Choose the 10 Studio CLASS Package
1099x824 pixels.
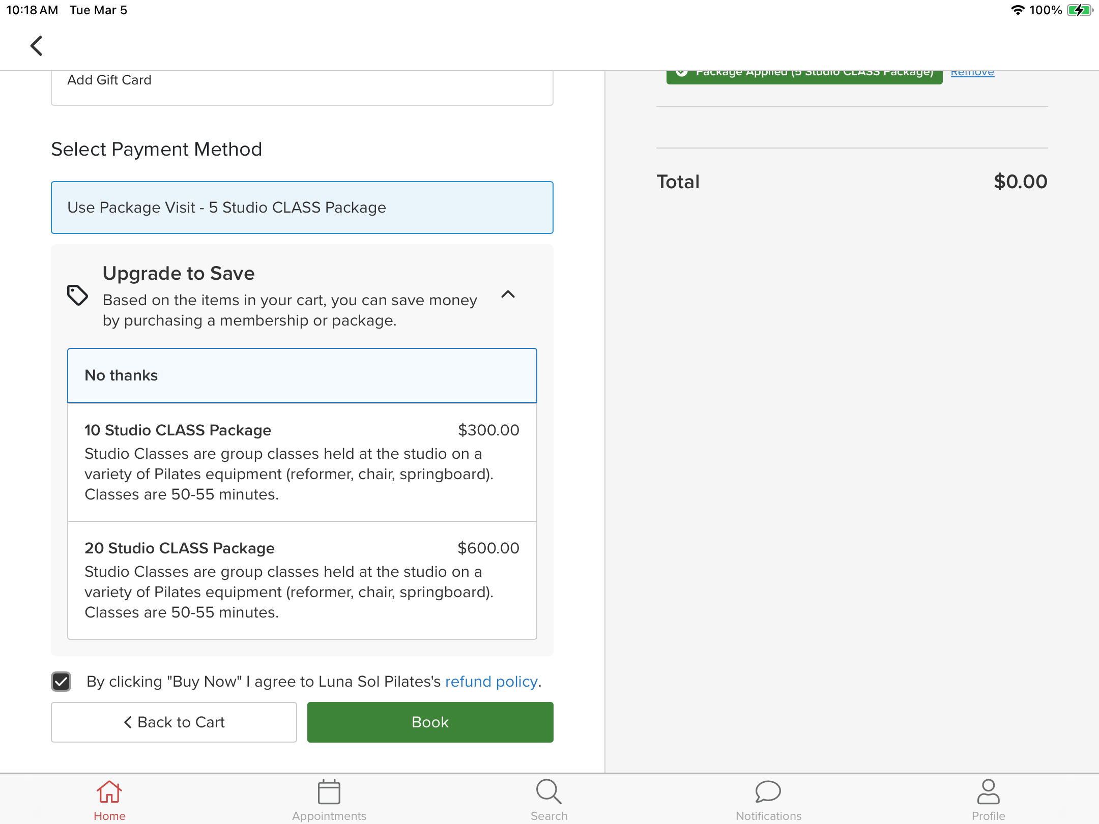302,462
